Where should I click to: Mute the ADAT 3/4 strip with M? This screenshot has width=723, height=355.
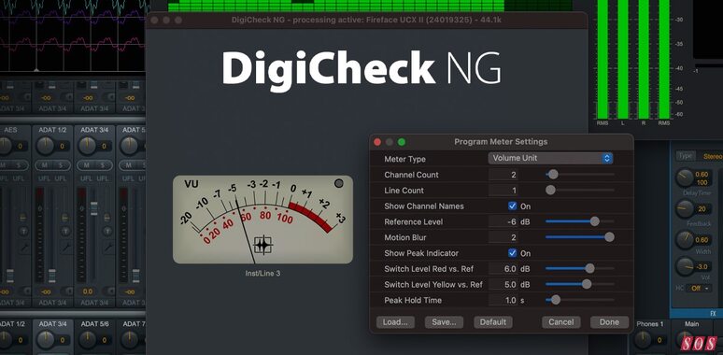pyautogui.click(x=86, y=165)
